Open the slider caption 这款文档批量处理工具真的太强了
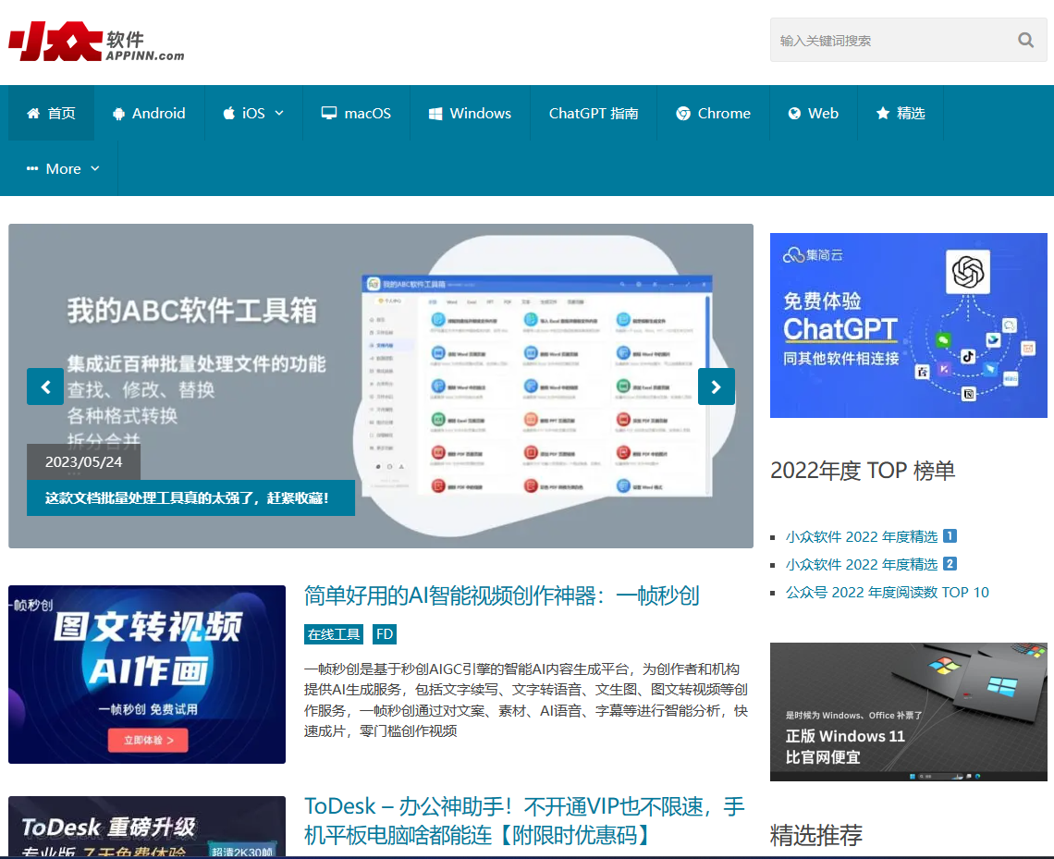This screenshot has width=1054, height=859. click(190, 498)
